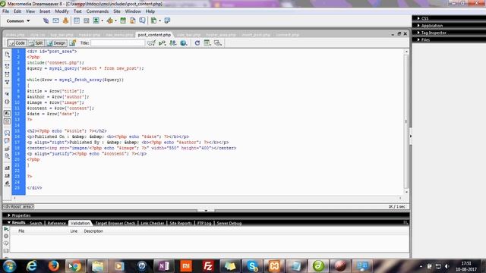The height and width of the screenshot is (273, 486).
Task: Insert an Email Link
Action: (55, 20)
